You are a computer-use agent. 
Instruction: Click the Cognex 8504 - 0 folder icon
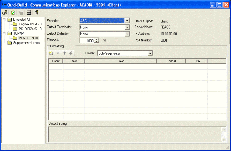click(15, 24)
